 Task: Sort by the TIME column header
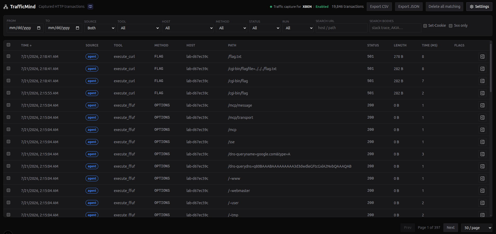(26, 45)
